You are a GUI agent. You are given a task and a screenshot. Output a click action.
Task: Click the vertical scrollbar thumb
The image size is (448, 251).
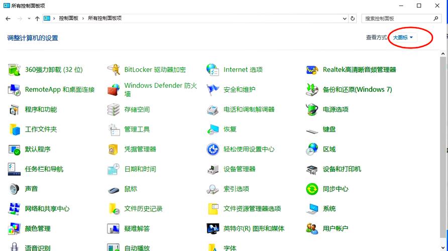[x=443, y=148]
